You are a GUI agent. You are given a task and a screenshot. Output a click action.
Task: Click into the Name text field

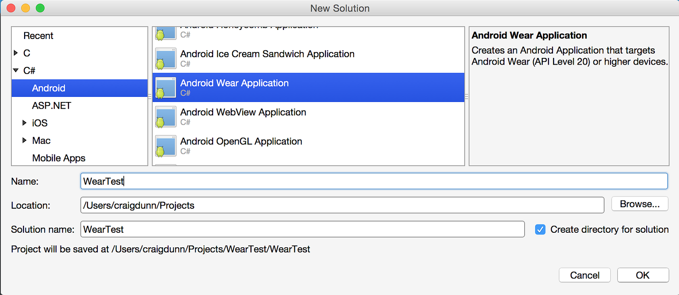373,181
